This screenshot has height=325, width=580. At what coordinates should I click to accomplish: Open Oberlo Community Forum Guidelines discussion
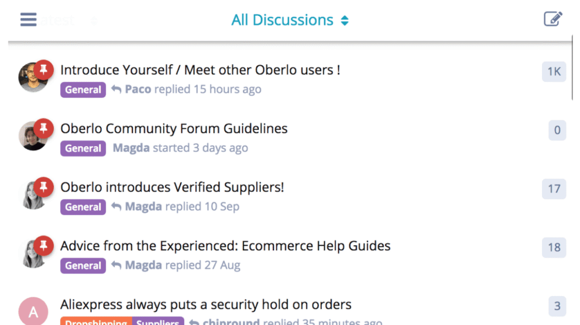[x=174, y=129]
